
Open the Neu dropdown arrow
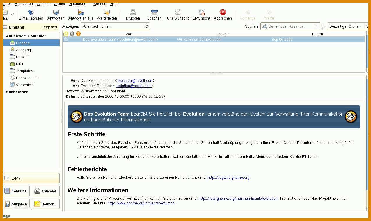click(12, 14)
